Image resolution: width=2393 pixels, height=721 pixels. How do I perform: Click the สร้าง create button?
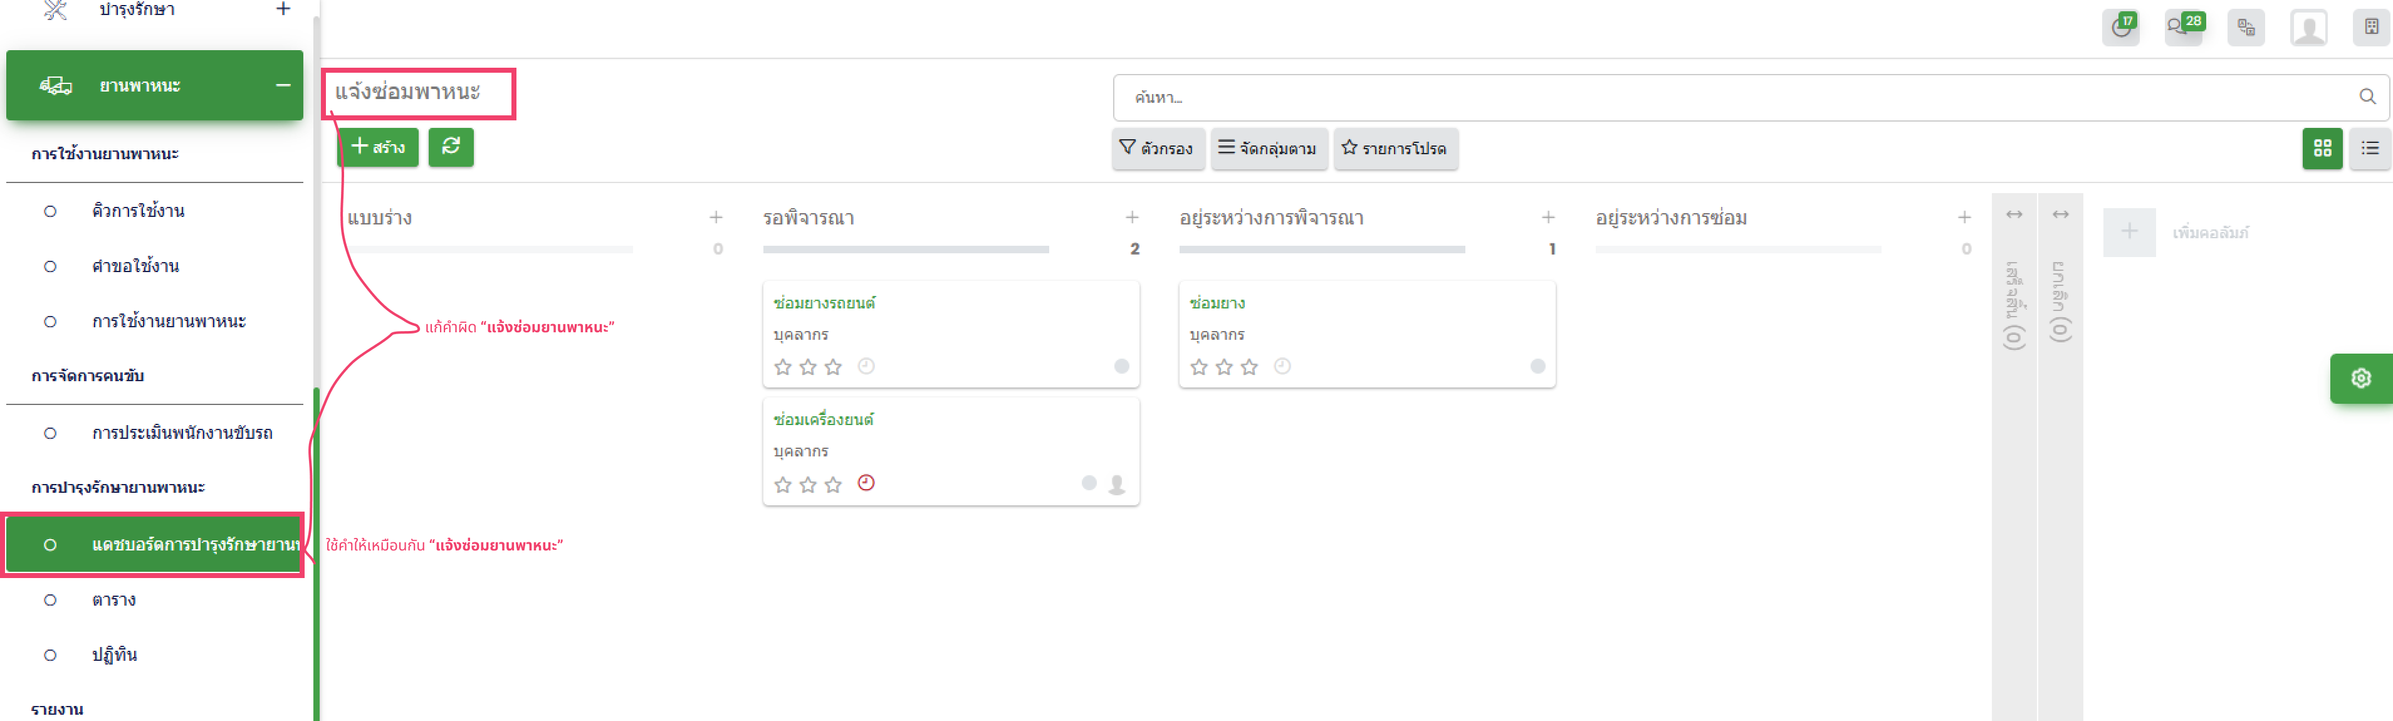pyautogui.click(x=377, y=147)
